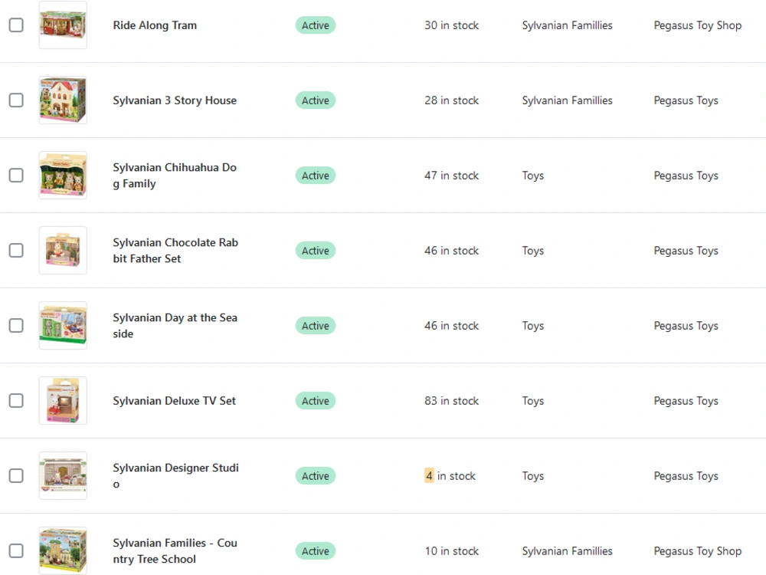Click Pegasus Toy Shop vendor for Ride Along Tram
This screenshot has width=766, height=575.
point(698,25)
